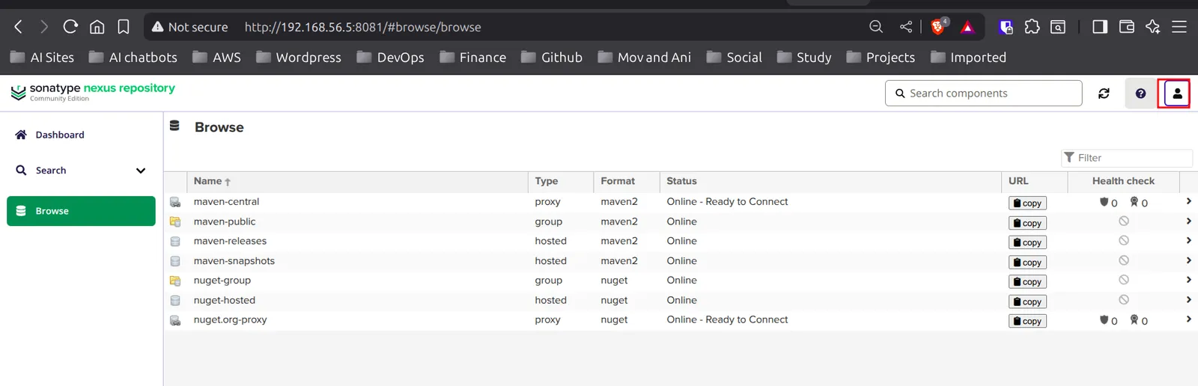Open the AI Sites bookmarks folder
The width and height of the screenshot is (1198, 386).
(42, 58)
